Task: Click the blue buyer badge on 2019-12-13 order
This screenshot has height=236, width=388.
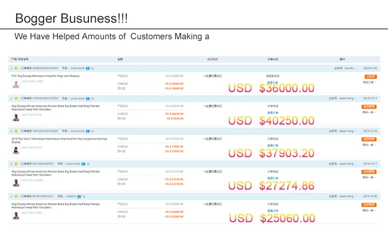Action: coord(88,98)
